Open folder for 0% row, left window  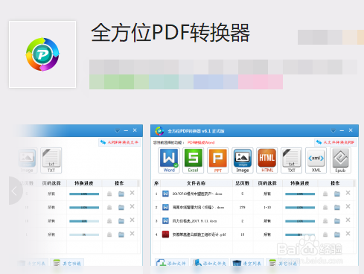(x=121, y=235)
